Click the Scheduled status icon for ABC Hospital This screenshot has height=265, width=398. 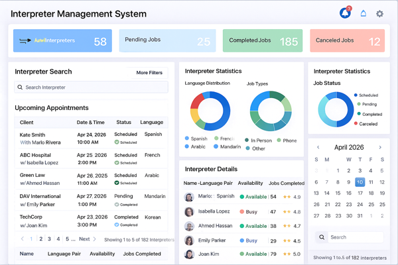[x=117, y=162]
